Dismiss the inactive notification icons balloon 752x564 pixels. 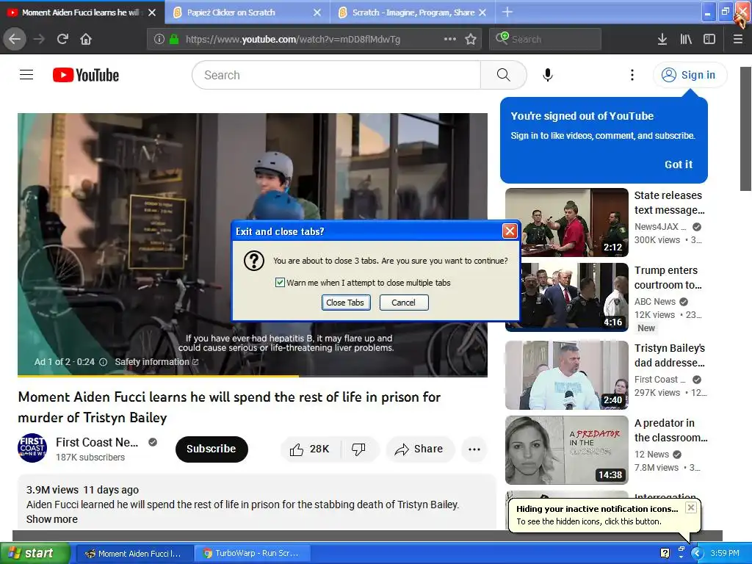(x=690, y=507)
